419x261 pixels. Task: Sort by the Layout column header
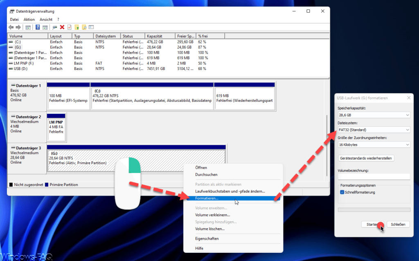[x=60, y=36]
